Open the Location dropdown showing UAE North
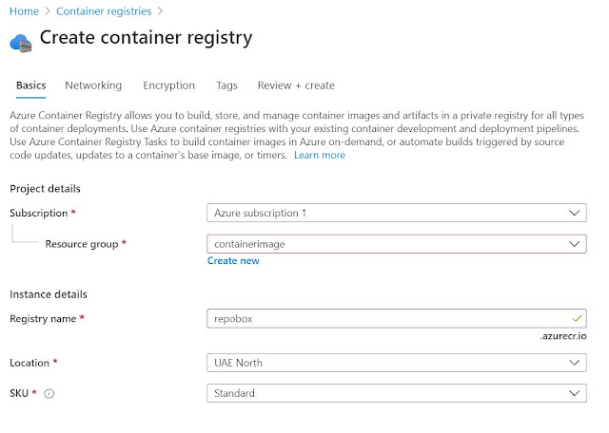 pos(397,363)
